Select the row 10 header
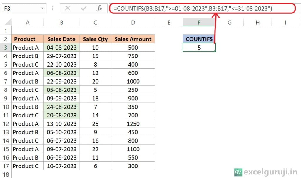Viewport: 301px width, 178px height. (6, 107)
